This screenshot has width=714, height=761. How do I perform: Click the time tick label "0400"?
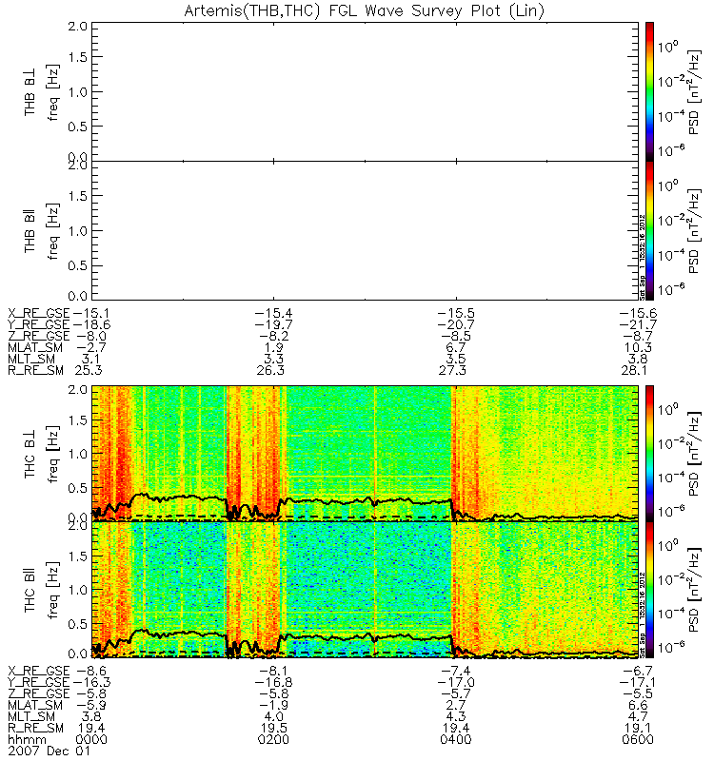(x=456, y=740)
